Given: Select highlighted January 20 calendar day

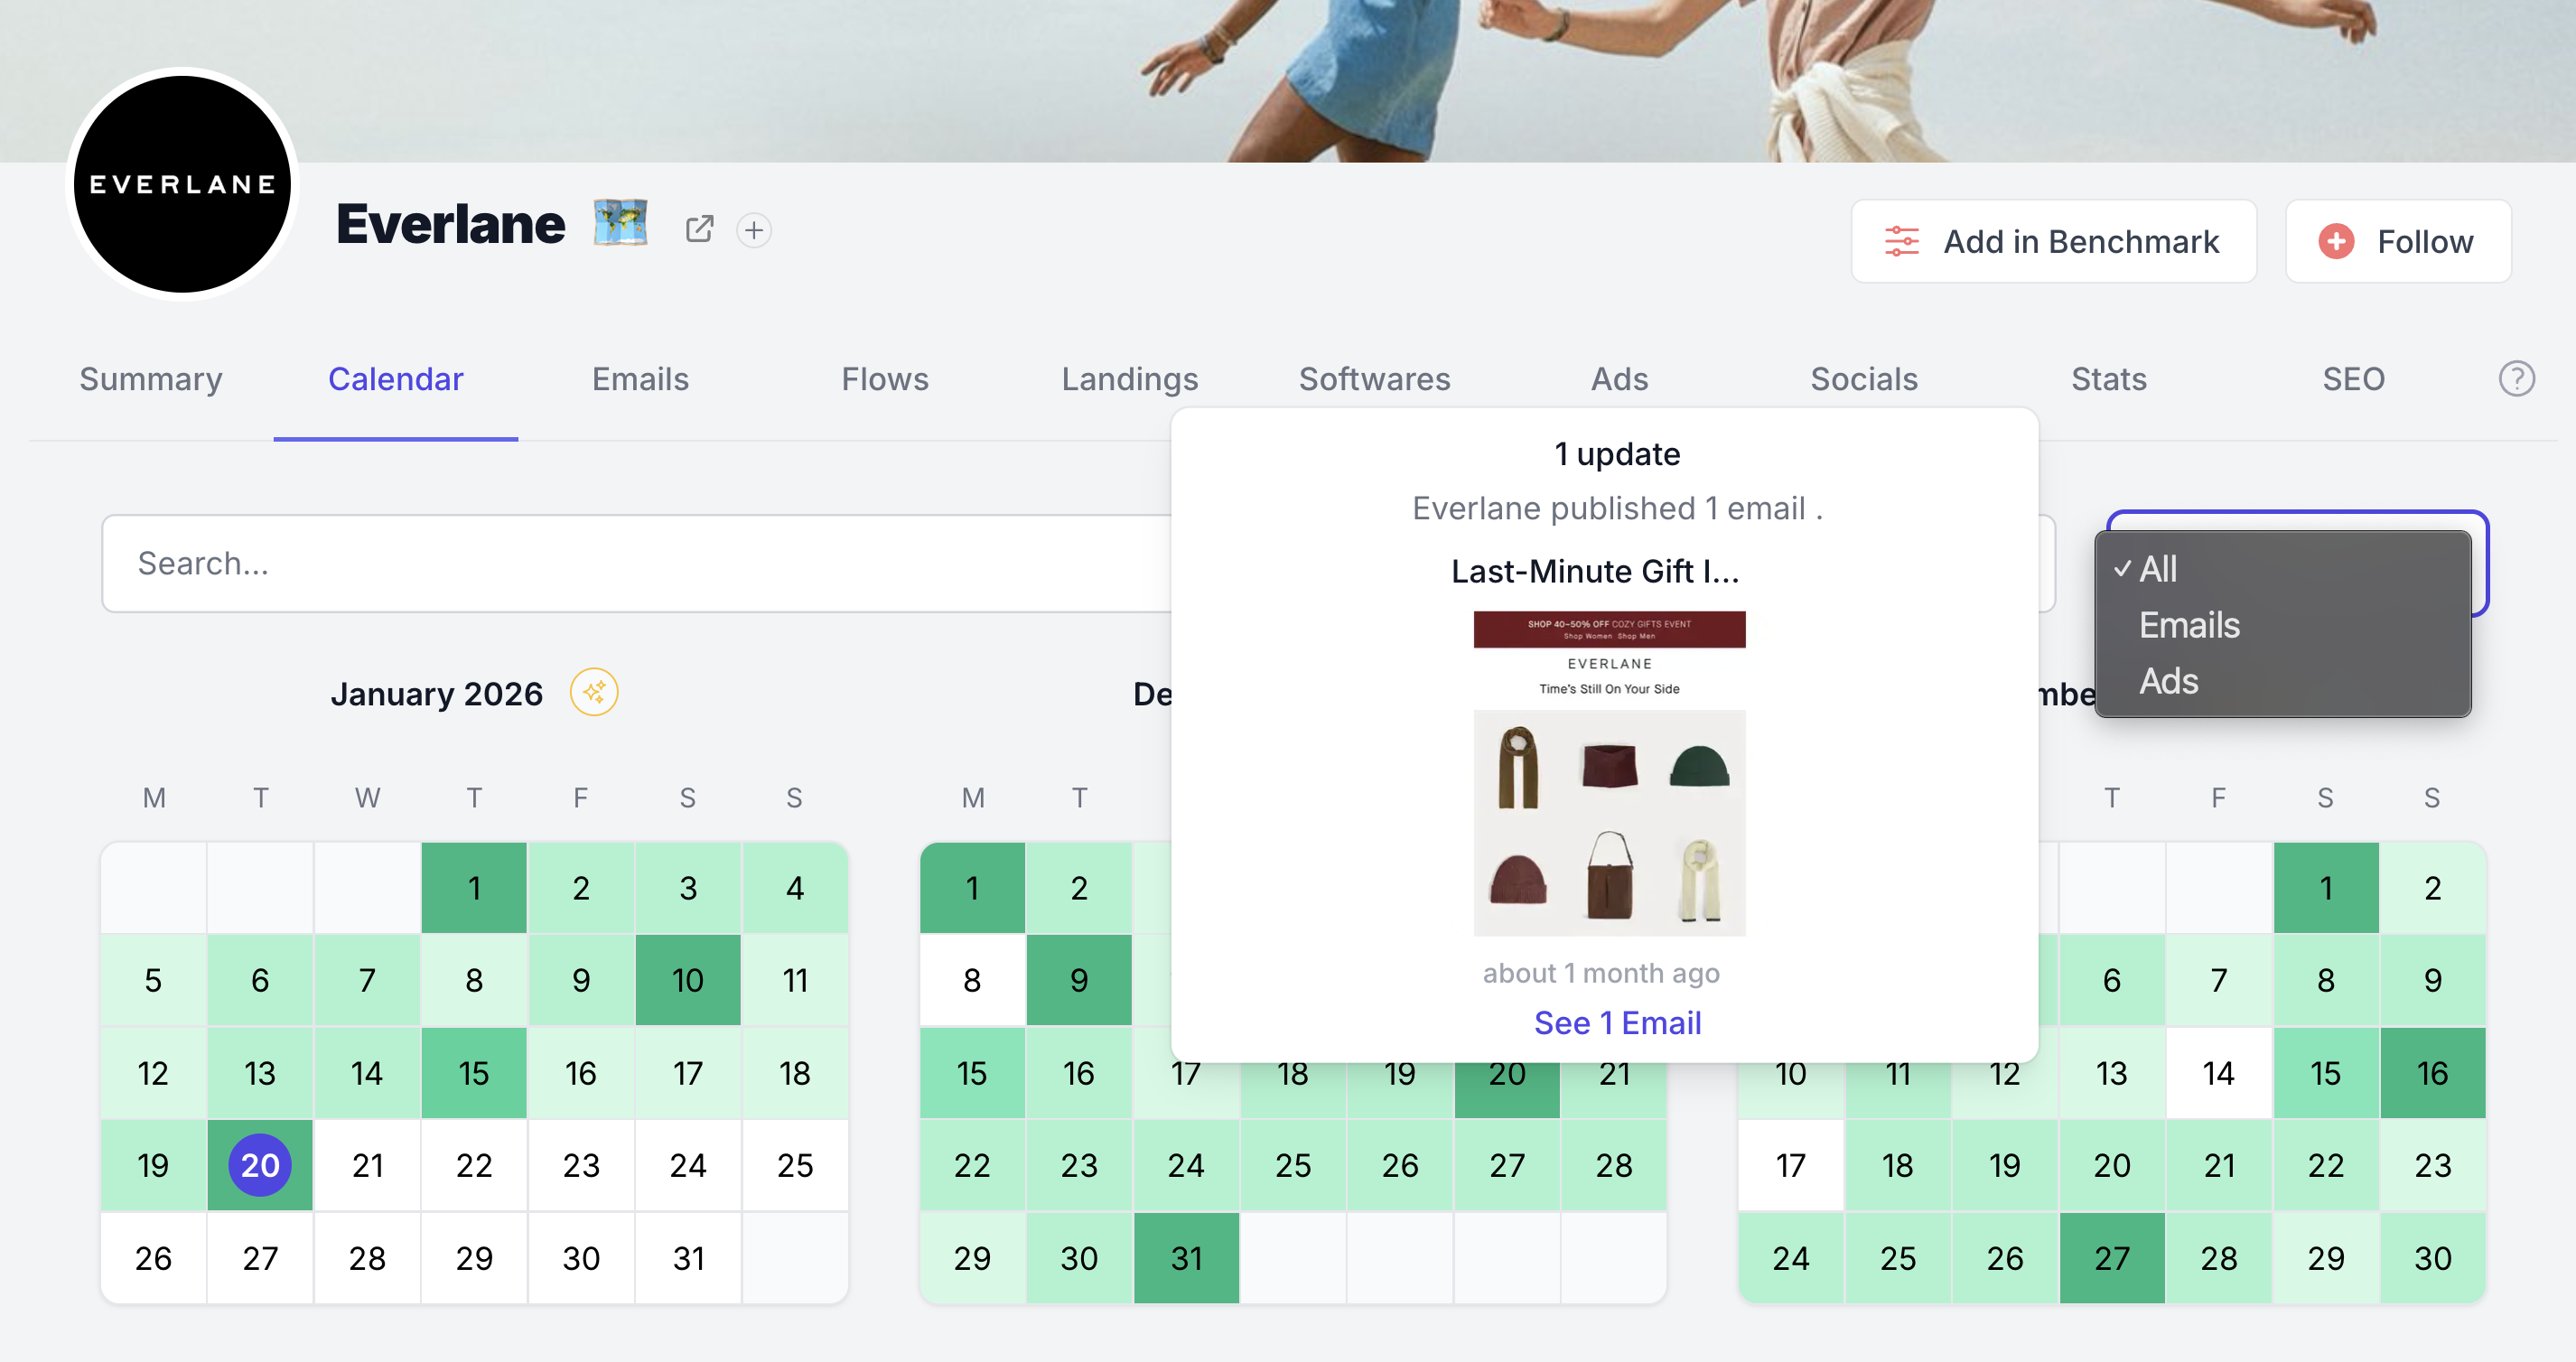Looking at the screenshot, I should pyautogui.click(x=260, y=1165).
